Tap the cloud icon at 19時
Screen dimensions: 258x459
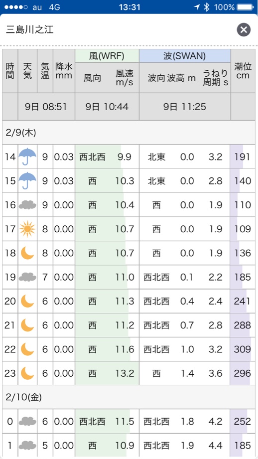[27, 277]
